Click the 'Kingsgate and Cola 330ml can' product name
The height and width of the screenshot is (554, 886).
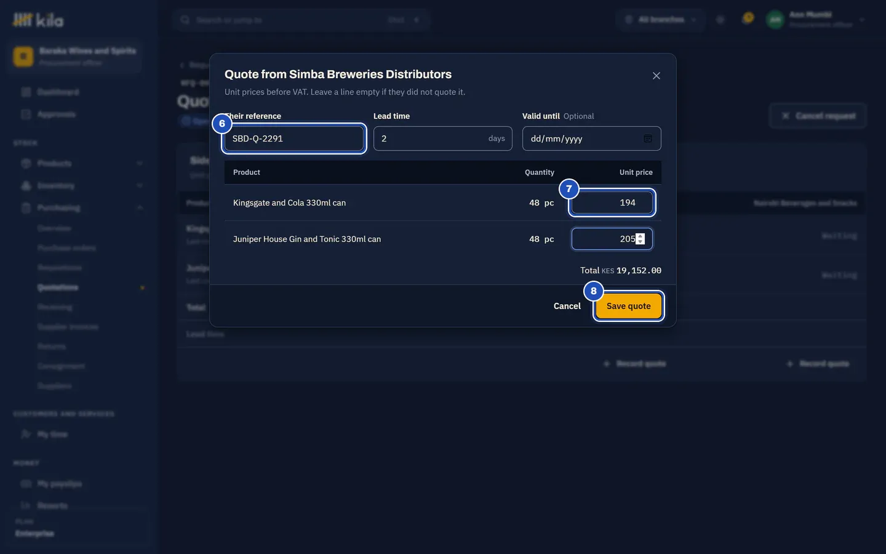289,203
